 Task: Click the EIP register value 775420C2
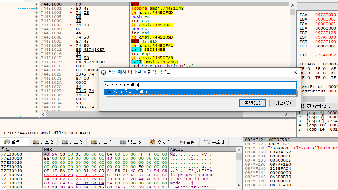click(x=326, y=55)
